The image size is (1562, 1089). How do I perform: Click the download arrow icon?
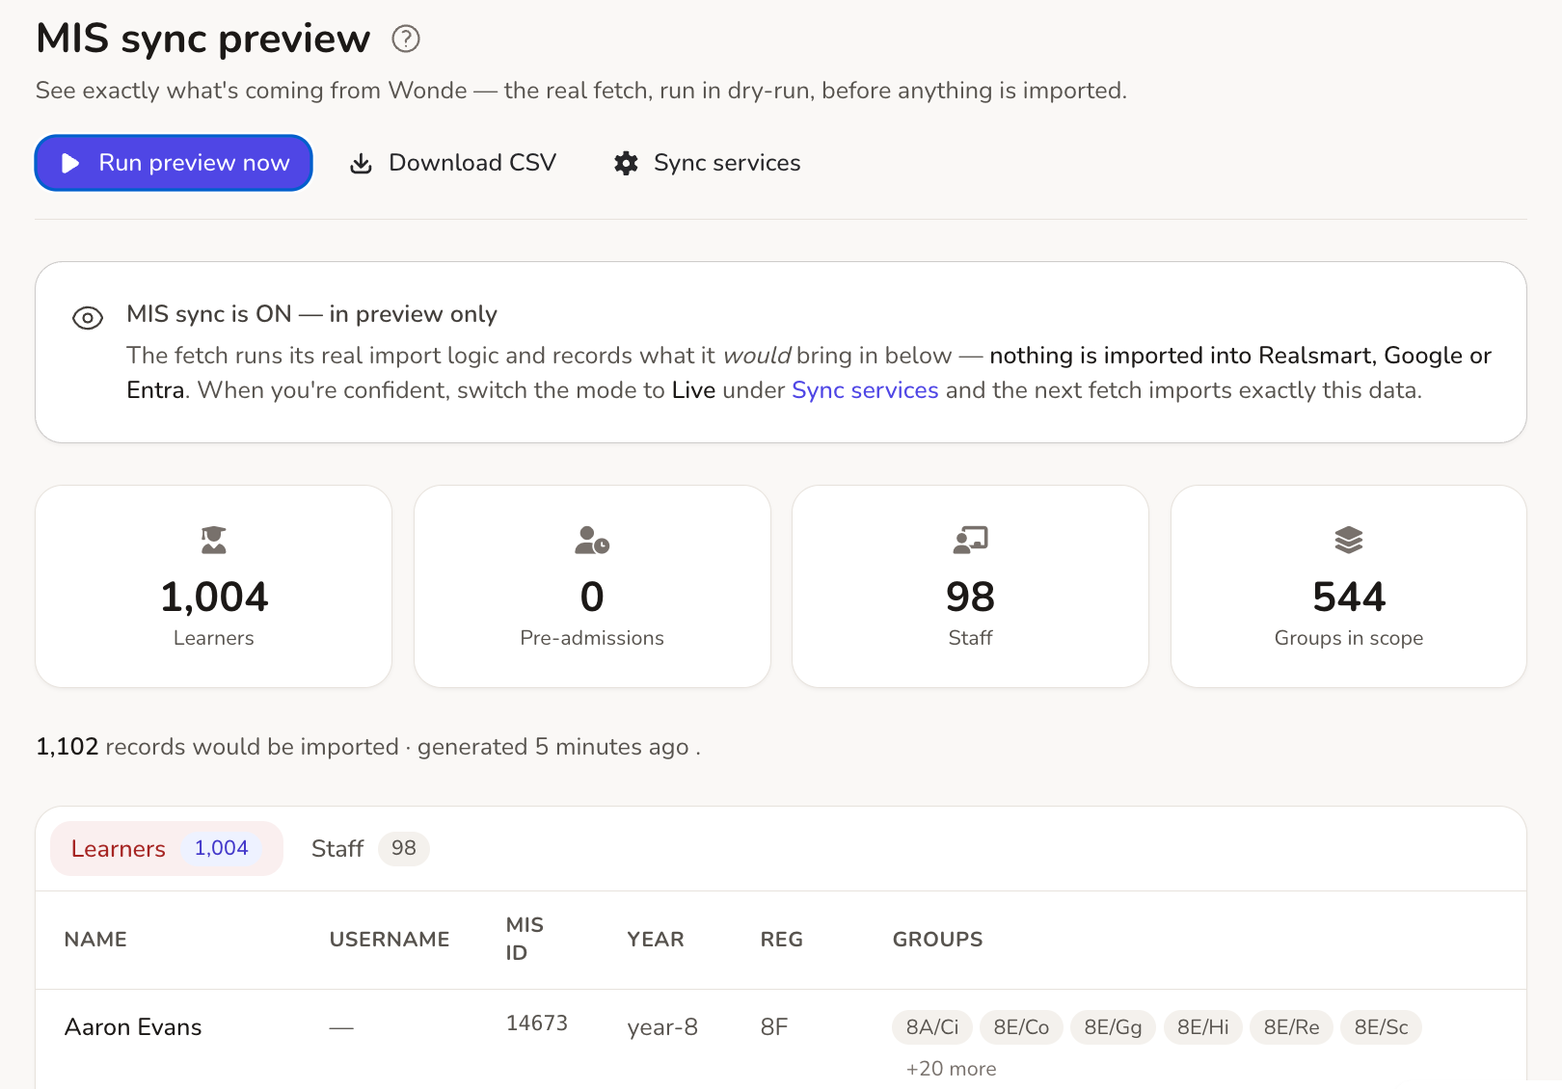coord(361,163)
